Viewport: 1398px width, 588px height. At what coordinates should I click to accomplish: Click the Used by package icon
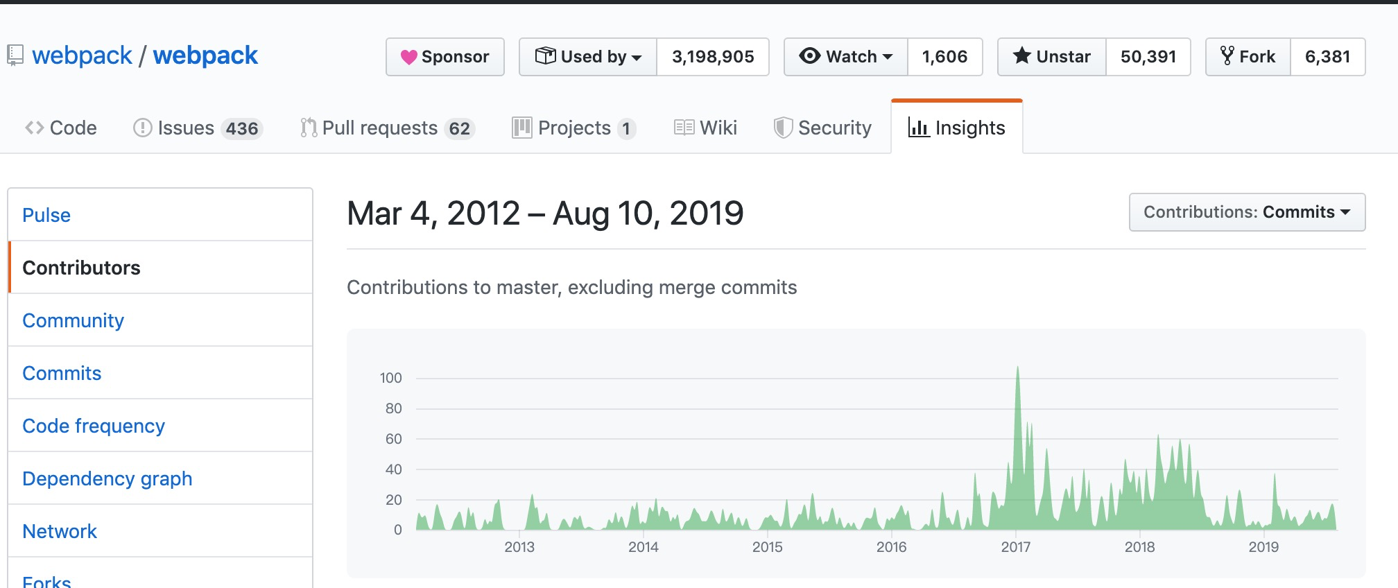pos(546,55)
